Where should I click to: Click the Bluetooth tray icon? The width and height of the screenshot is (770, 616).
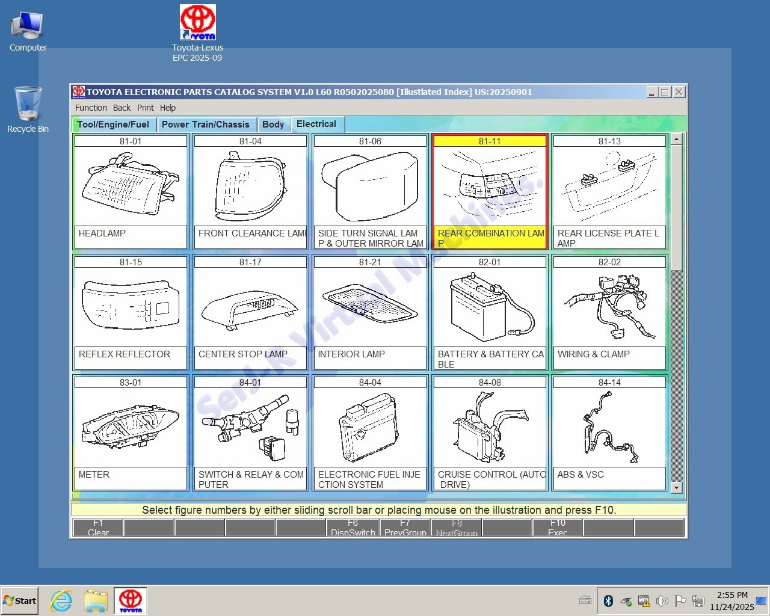[608, 600]
